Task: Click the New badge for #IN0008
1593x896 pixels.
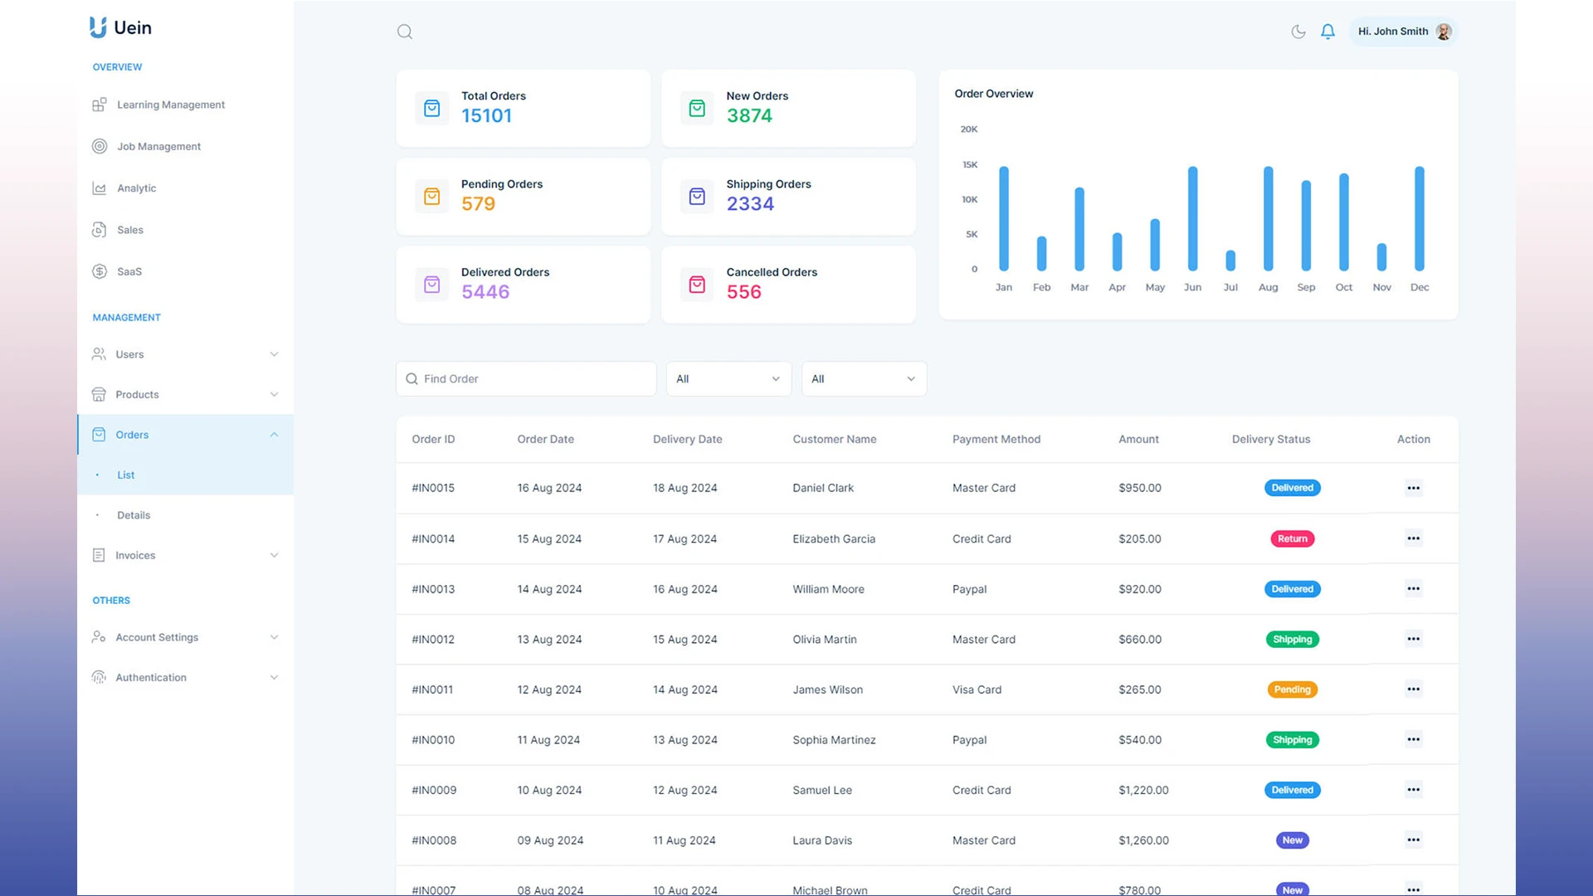Action: (1292, 840)
